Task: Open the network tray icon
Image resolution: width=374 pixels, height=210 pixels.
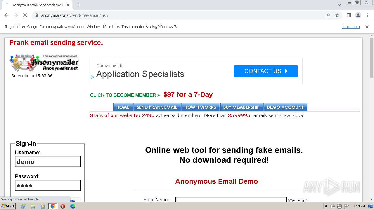Action: click(339, 206)
